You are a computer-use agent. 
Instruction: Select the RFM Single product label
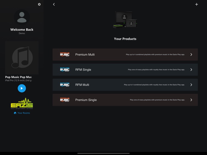click(x=83, y=70)
